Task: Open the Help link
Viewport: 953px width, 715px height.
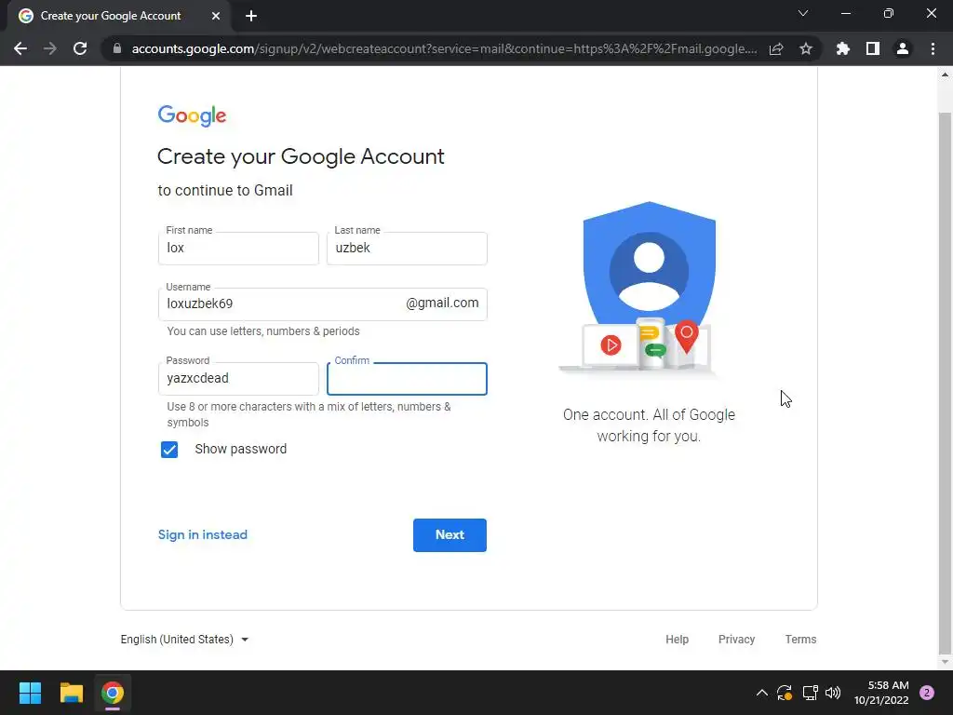Action: pos(677,639)
